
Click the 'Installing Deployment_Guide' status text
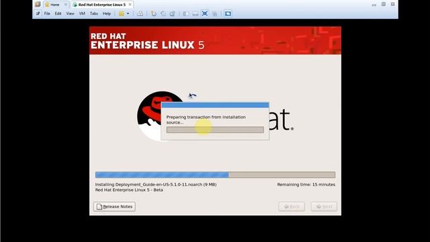click(x=156, y=185)
